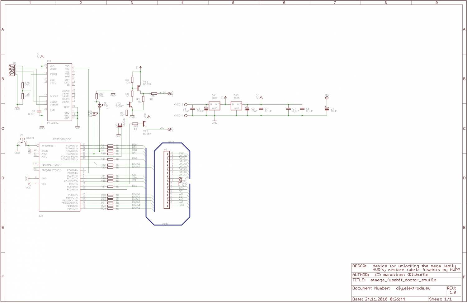Click the date '24.11.2010 0:26:44'
This screenshot has height=303, width=467.
click(385, 299)
